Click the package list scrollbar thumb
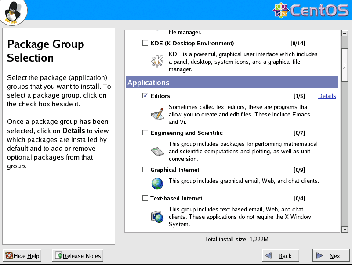Viewport: 352px width, 265px height. pos(345,65)
